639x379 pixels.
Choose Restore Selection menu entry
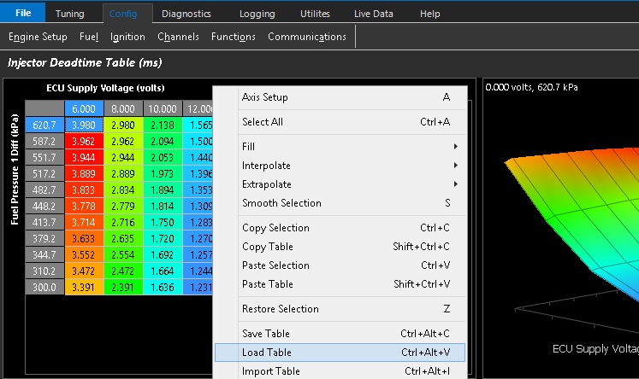click(x=340, y=309)
